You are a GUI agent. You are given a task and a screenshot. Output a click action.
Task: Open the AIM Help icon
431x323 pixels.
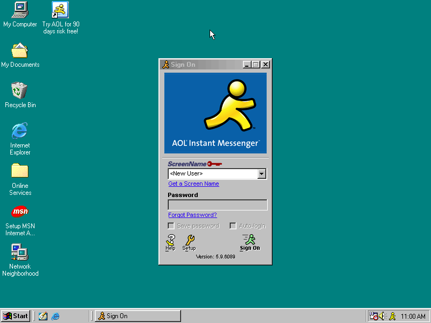170,243
